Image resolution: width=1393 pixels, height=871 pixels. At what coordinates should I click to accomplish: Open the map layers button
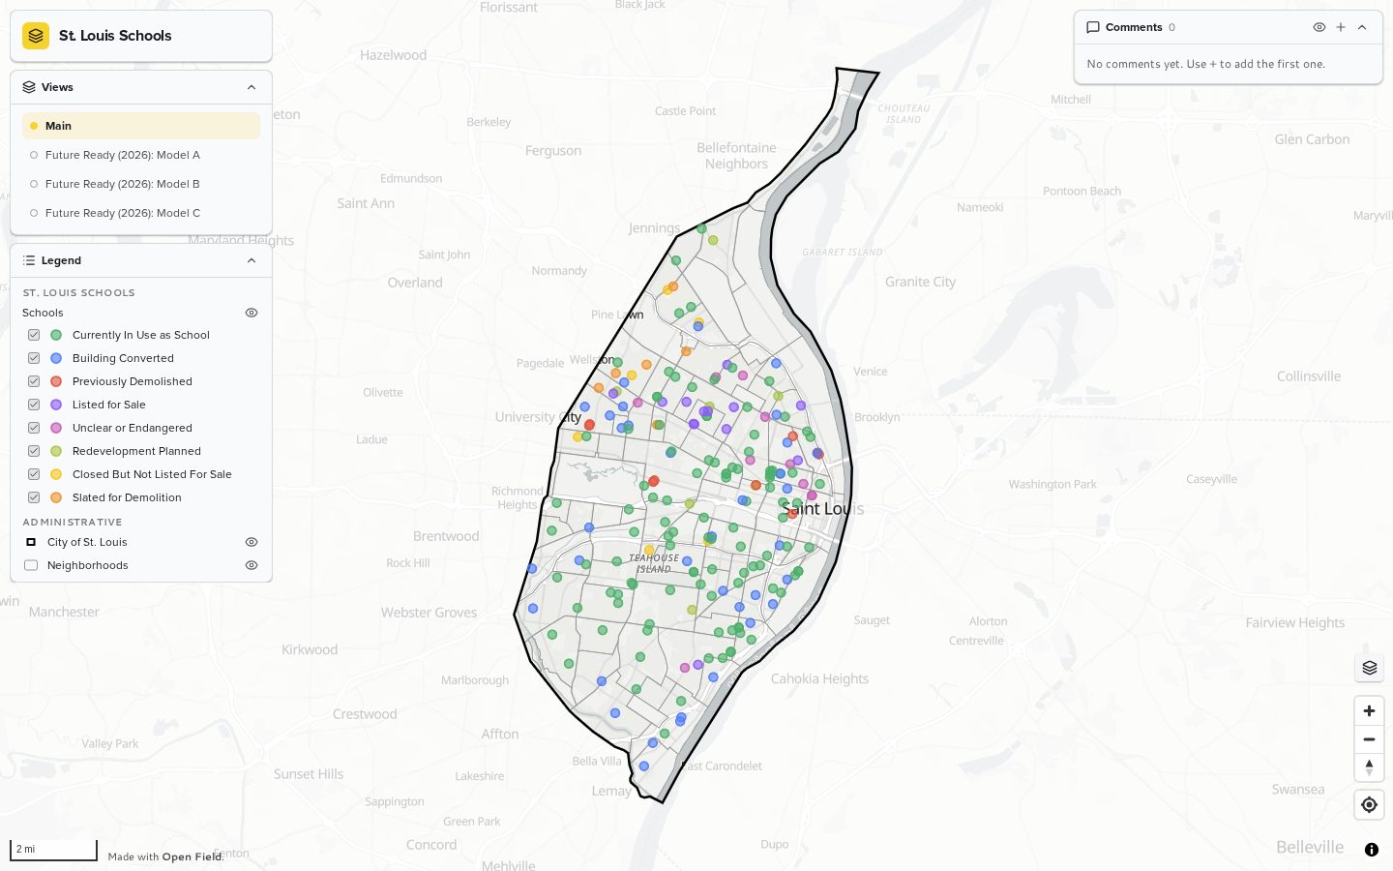pos(1369,668)
